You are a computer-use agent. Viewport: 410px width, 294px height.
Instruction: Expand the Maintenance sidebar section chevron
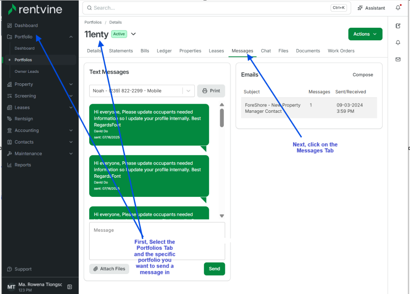[x=71, y=153]
